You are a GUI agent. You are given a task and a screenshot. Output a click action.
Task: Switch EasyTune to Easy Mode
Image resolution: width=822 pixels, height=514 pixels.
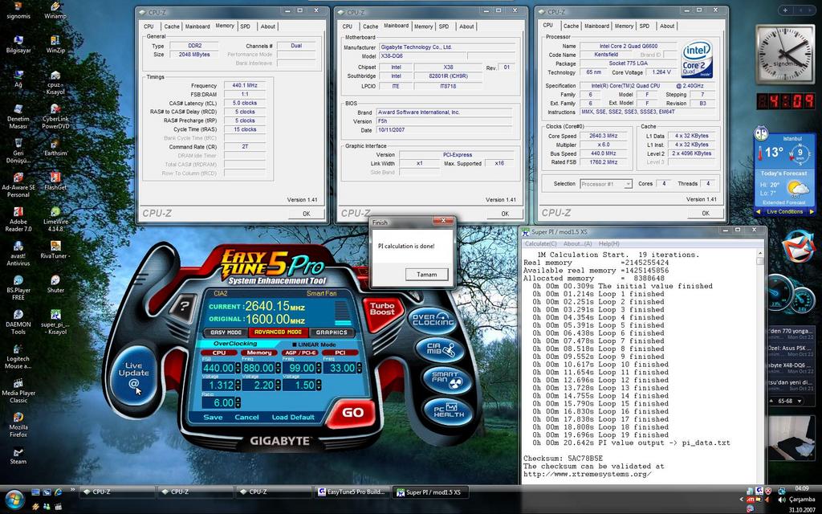point(226,332)
